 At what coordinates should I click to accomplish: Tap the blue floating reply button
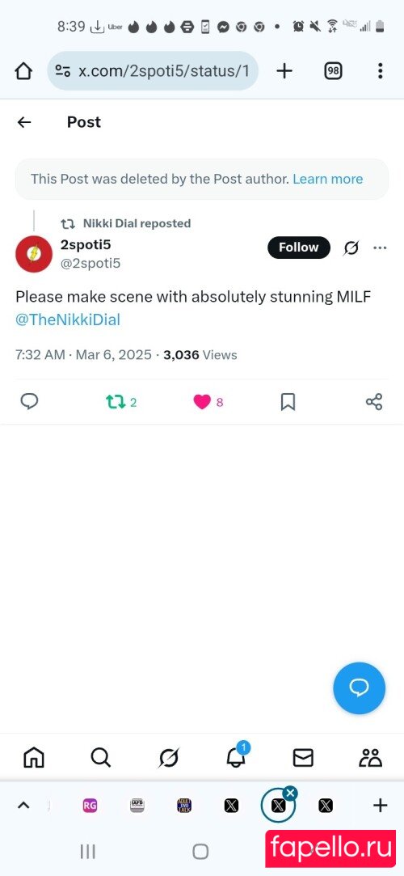(x=360, y=688)
